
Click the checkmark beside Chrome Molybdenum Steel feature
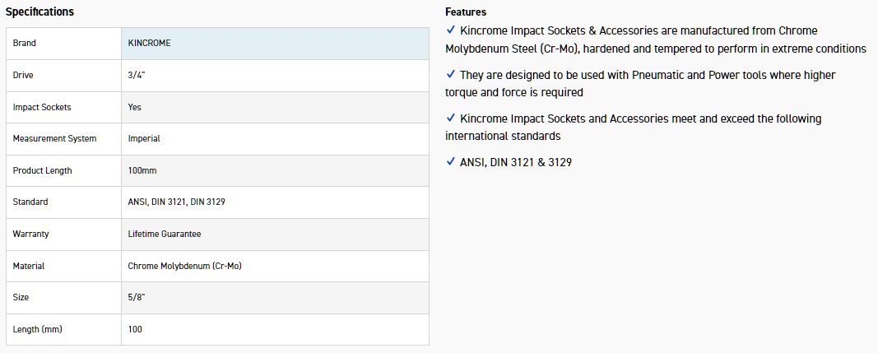tap(450, 30)
